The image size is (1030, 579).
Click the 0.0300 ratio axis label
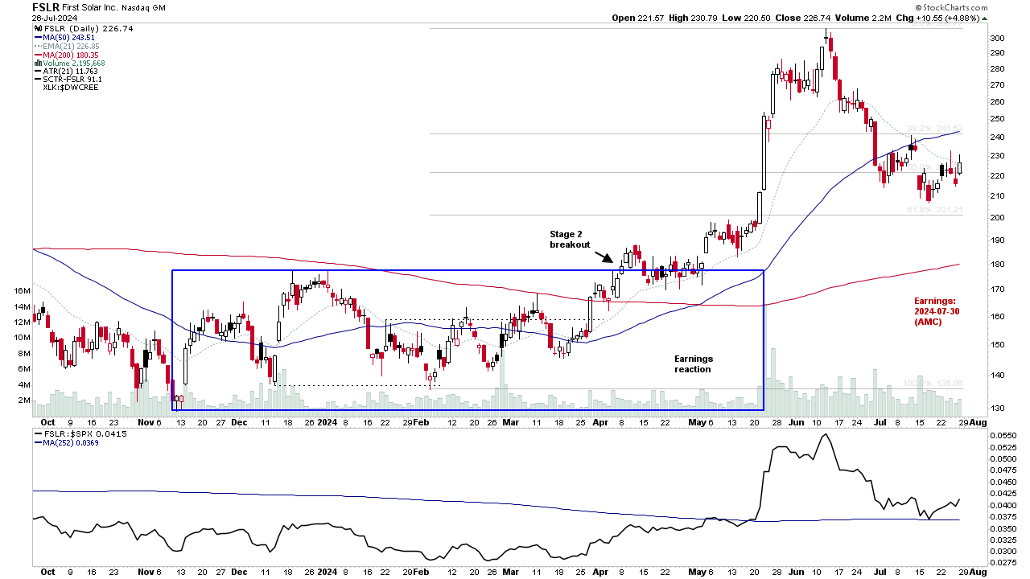coord(1002,551)
